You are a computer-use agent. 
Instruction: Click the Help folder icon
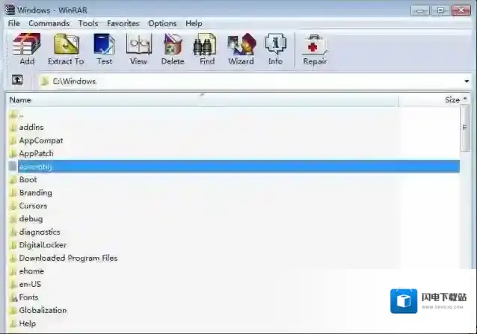click(13, 324)
